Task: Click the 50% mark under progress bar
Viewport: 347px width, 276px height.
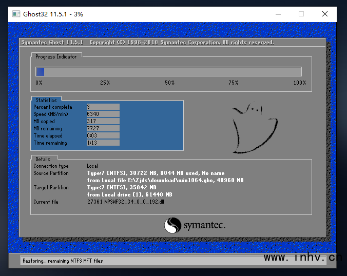Action: (169, 83)
